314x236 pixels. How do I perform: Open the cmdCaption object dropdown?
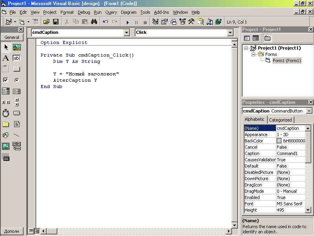coord(126,33)
